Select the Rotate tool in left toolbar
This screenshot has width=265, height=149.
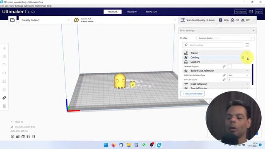[5, 65]
